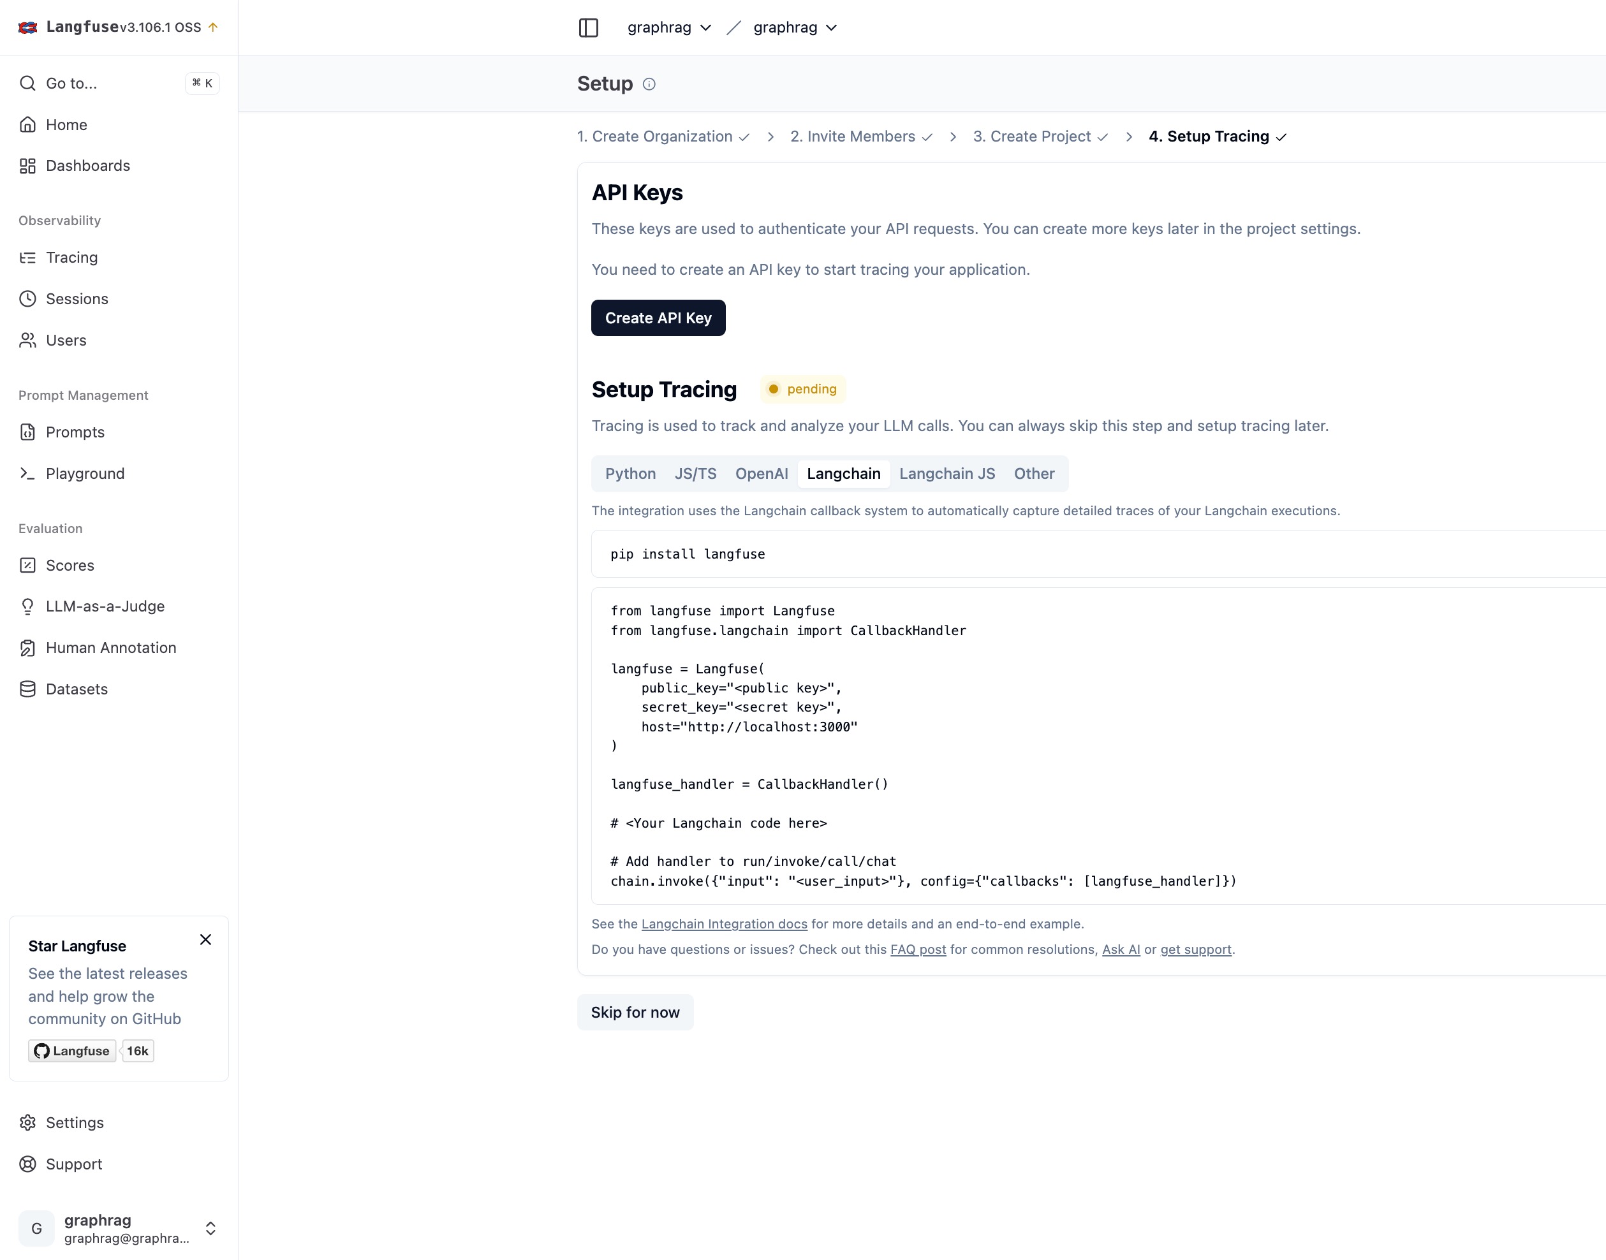
Task: Open the Langchain Integration docs link
Action: [724, 923]
